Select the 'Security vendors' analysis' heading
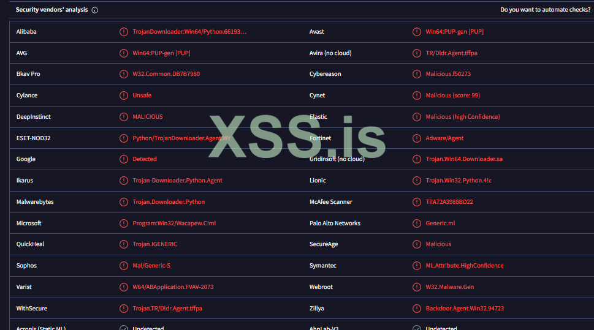Viewport: 594px width, 330px height. [51, 10]
